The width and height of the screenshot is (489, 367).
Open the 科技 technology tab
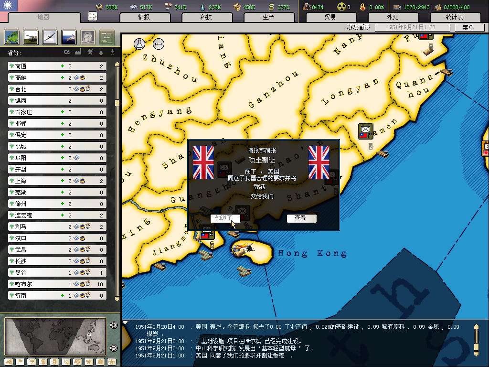click(x=206, y=17)
